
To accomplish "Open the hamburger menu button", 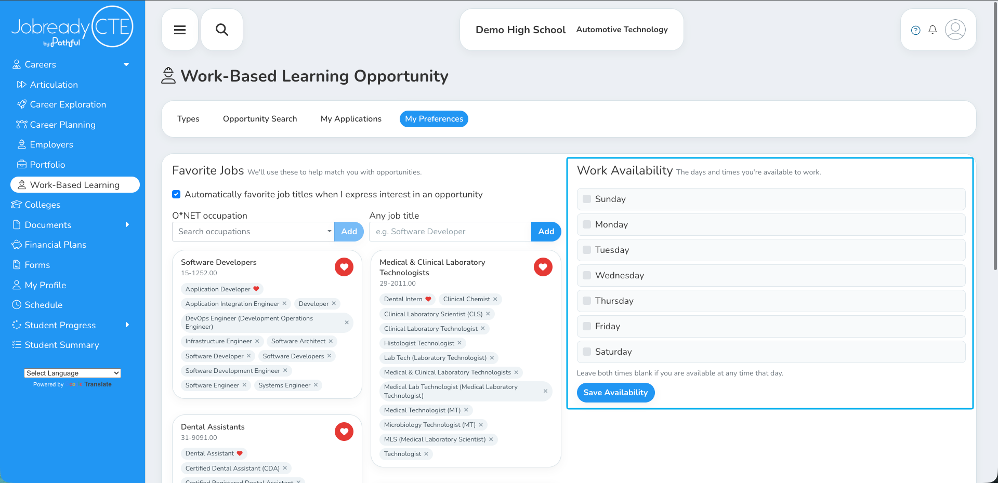I will [180, 30].
